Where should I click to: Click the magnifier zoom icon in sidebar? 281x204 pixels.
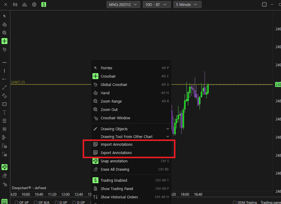point(4,33)
